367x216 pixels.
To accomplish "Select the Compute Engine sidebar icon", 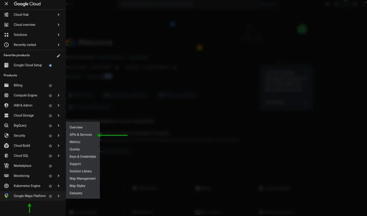I will tap(6, 95).
